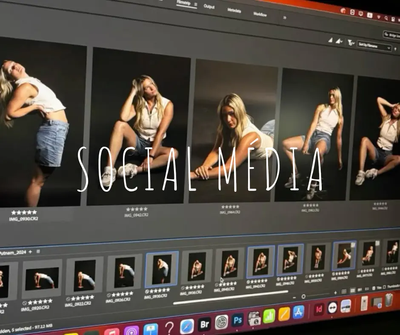Open Safari from the dock
This screenshot has width=400, height=335.
point(187,326)
